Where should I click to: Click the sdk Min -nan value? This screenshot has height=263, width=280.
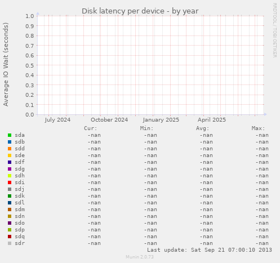[x=150, y=196]
